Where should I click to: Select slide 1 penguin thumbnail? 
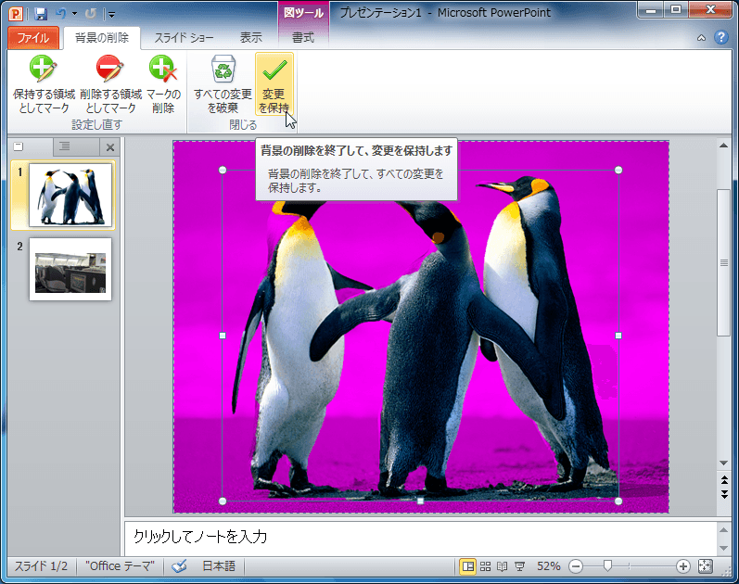tap(70, 196)
